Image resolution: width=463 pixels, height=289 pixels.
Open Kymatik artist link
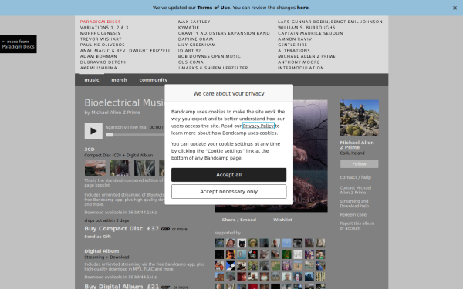click(189, 28)
